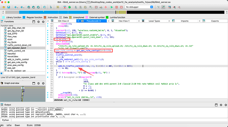Click the navigation band left scroll arrows
Screen dimensions: 228x127
pyautogui.click(x=3, y=12)
